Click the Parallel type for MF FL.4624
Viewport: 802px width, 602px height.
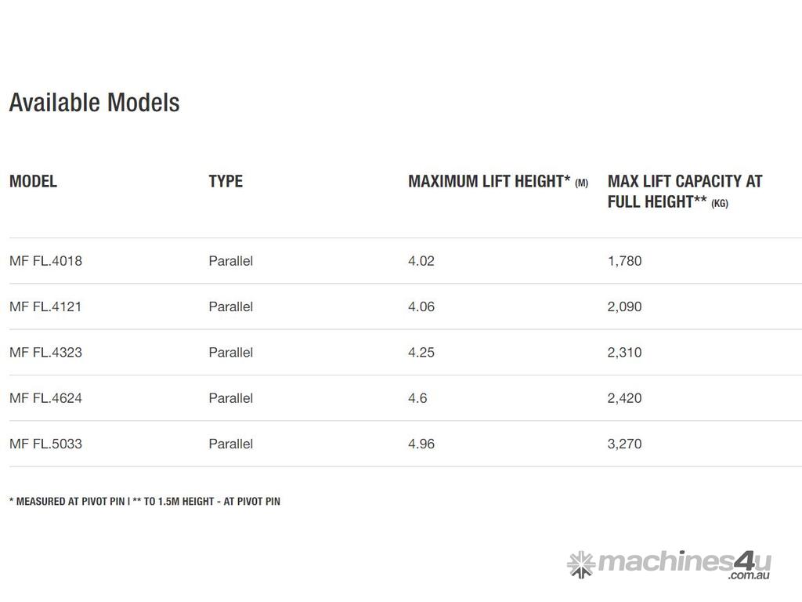[x=230, y=398]
